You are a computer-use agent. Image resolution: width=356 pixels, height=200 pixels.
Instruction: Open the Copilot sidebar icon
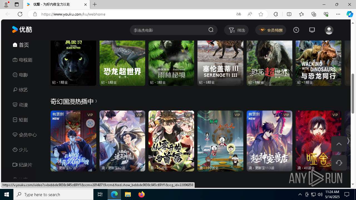point(350,14)
